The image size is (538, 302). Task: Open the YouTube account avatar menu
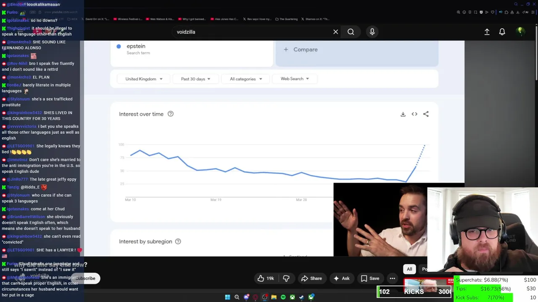(520, 32)
